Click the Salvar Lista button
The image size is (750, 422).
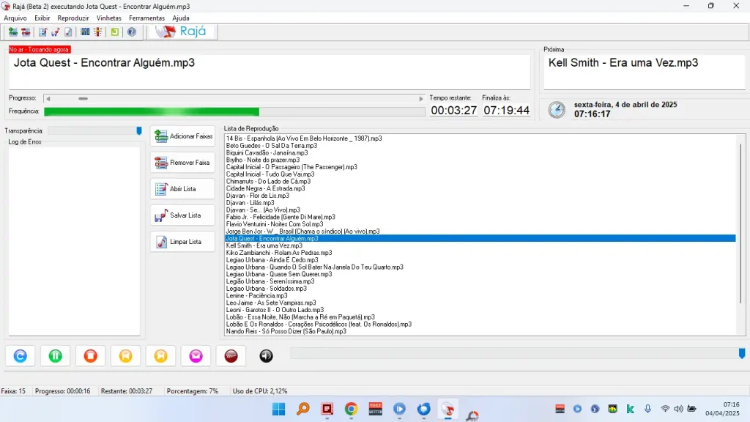pos(183,215)
